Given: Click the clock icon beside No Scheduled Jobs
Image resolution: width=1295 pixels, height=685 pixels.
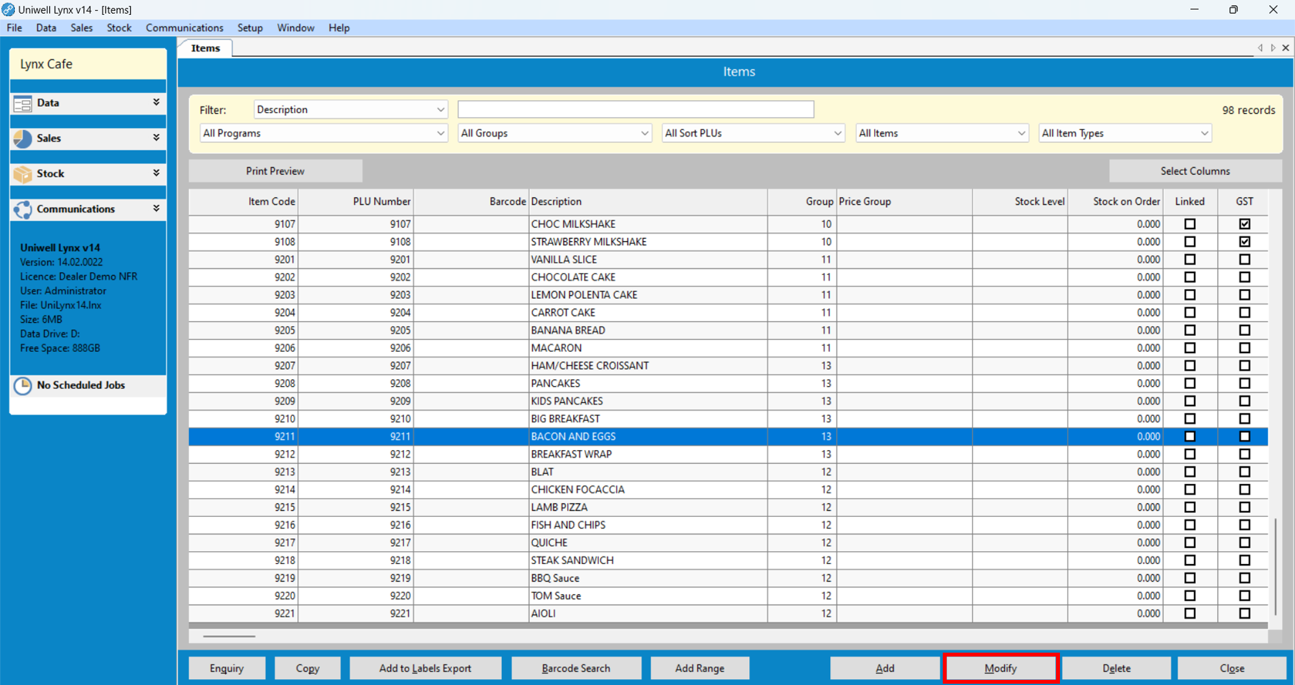Looking at the screenshot, I should coord(23,386).
